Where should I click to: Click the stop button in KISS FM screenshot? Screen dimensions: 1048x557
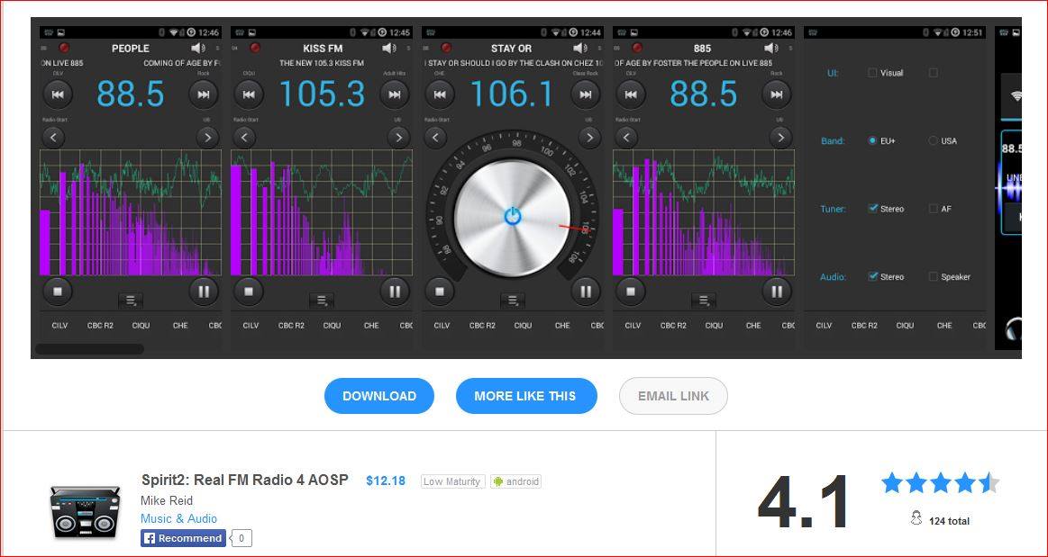point(249,291)
